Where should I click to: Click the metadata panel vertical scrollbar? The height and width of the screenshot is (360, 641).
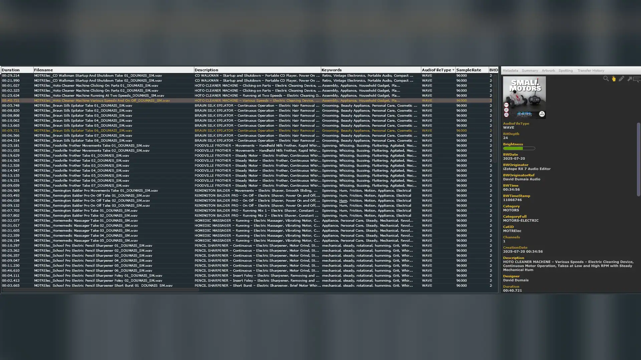(638, 159)
